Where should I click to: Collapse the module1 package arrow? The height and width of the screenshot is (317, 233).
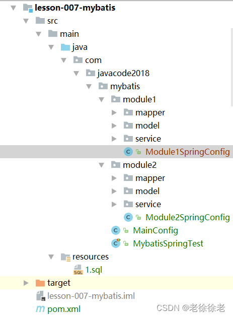[x=101, y=99]
